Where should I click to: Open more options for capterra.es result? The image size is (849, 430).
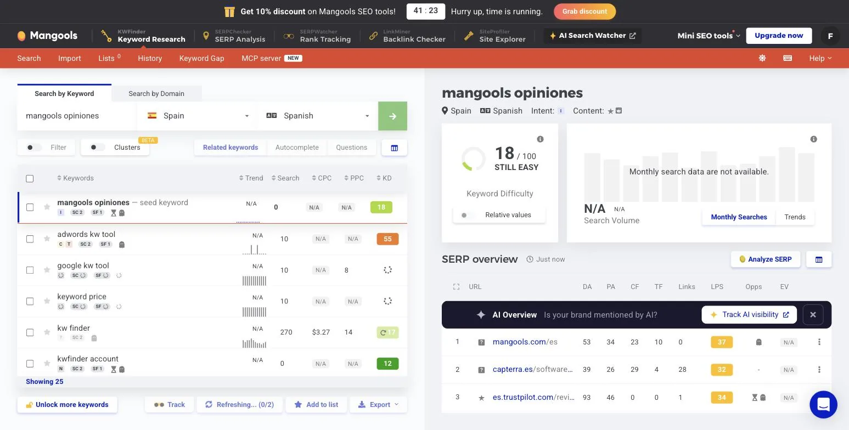819,370
